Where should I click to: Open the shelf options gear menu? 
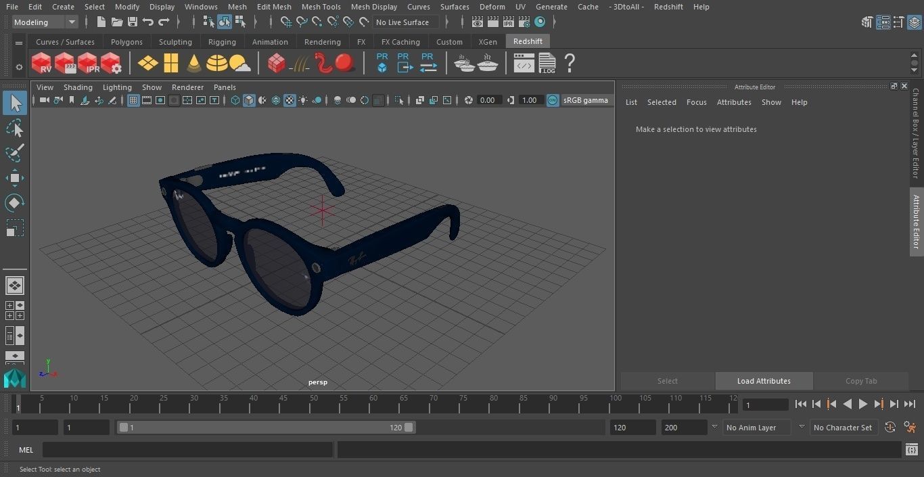18,66
